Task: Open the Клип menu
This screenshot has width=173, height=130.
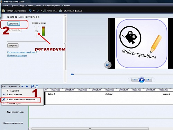Action: point(38,6)
